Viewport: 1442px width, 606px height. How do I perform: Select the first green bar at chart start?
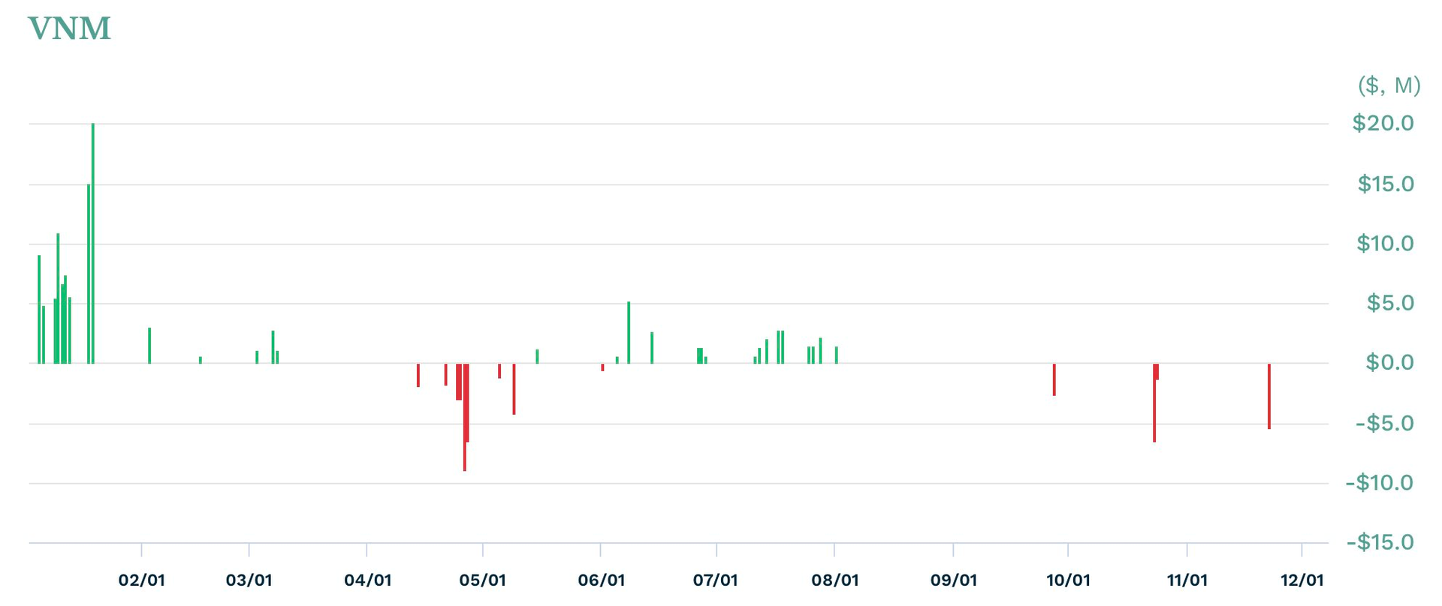[39, 309]
